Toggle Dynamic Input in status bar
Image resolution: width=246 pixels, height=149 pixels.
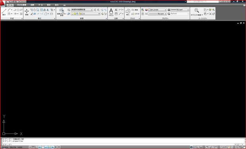click(52, 147)
